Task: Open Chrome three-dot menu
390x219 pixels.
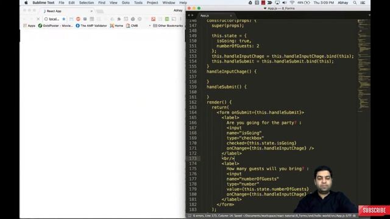Action: point(181,19)
